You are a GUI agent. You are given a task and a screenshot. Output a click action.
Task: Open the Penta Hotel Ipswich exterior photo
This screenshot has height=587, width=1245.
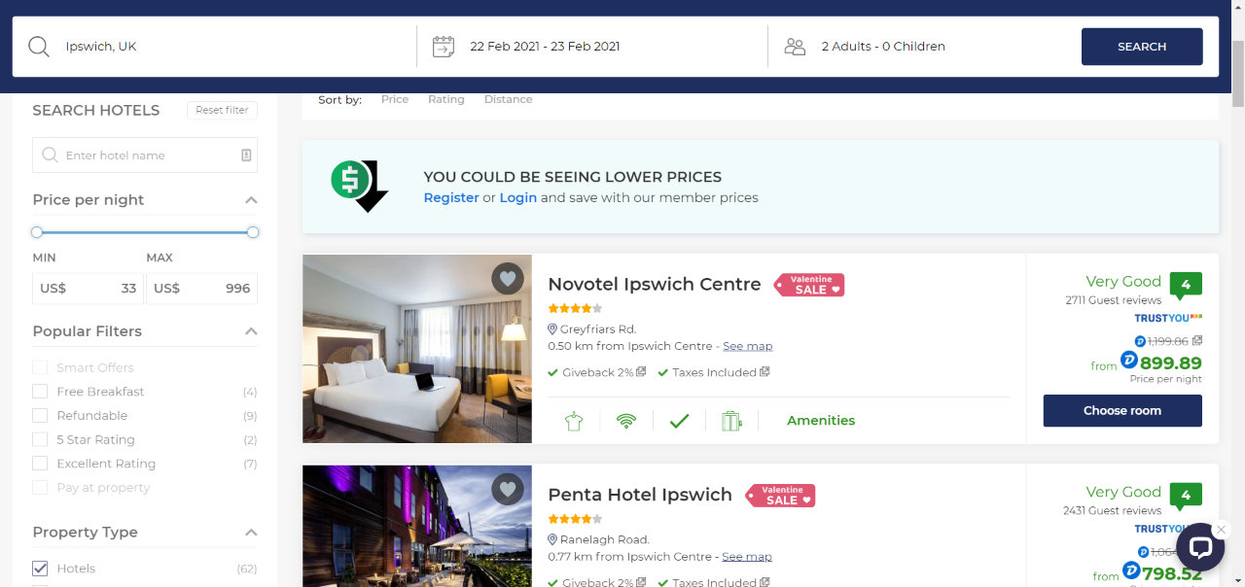tap(417, 526)
